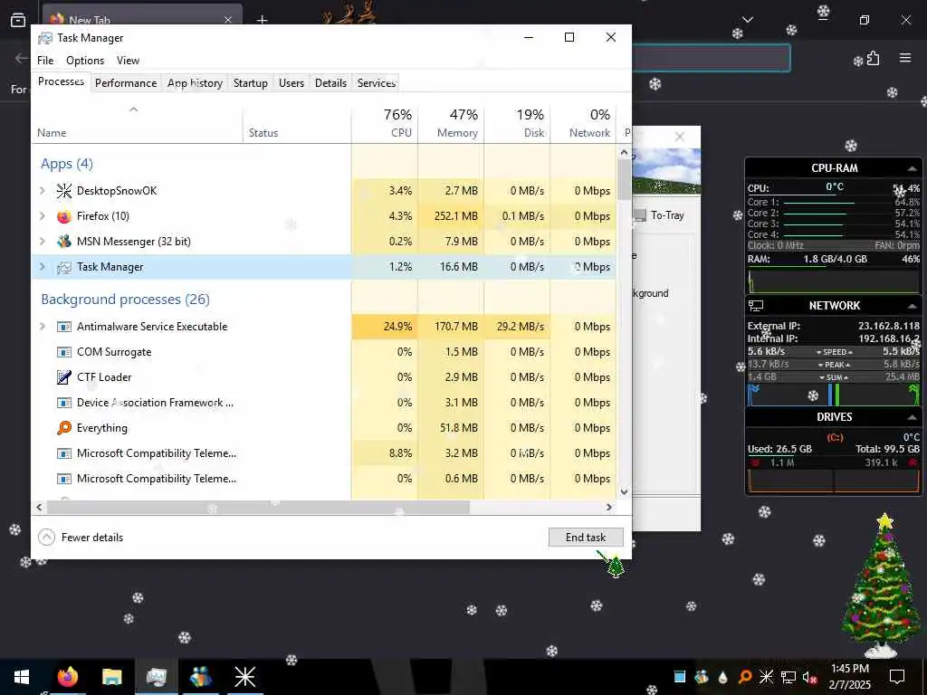Select the MSN Messenger process icon
This screenshot has width=927, height=695.
click(x=64, y=242)
